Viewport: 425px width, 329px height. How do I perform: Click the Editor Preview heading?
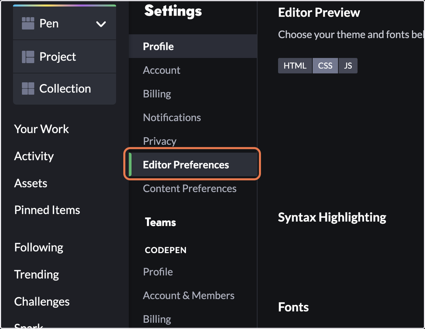tap(319, 13)
